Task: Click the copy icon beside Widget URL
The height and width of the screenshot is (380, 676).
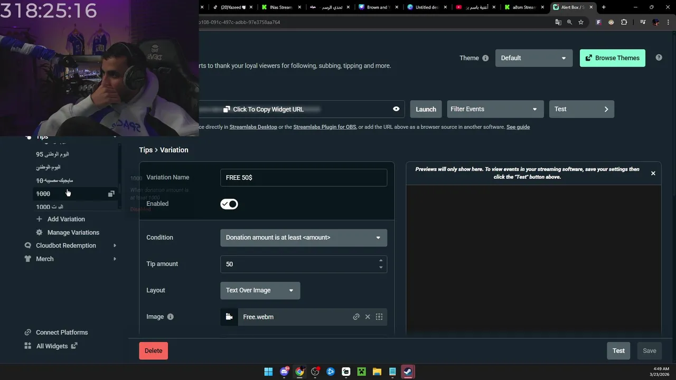Action: pyautogui.click(x=227, y=109)
